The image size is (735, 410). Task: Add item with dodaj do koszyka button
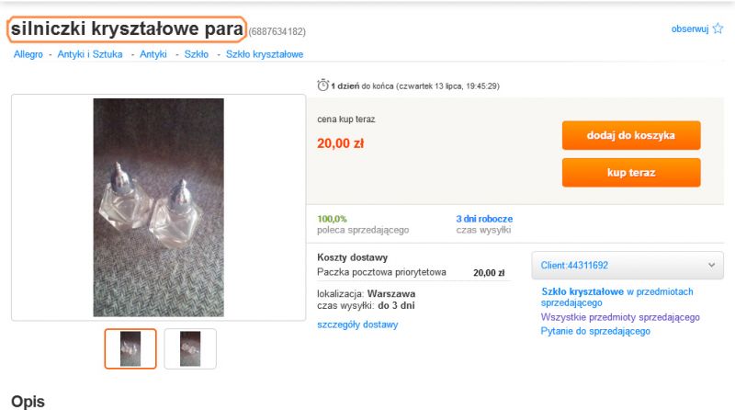(x=631, y=135)
